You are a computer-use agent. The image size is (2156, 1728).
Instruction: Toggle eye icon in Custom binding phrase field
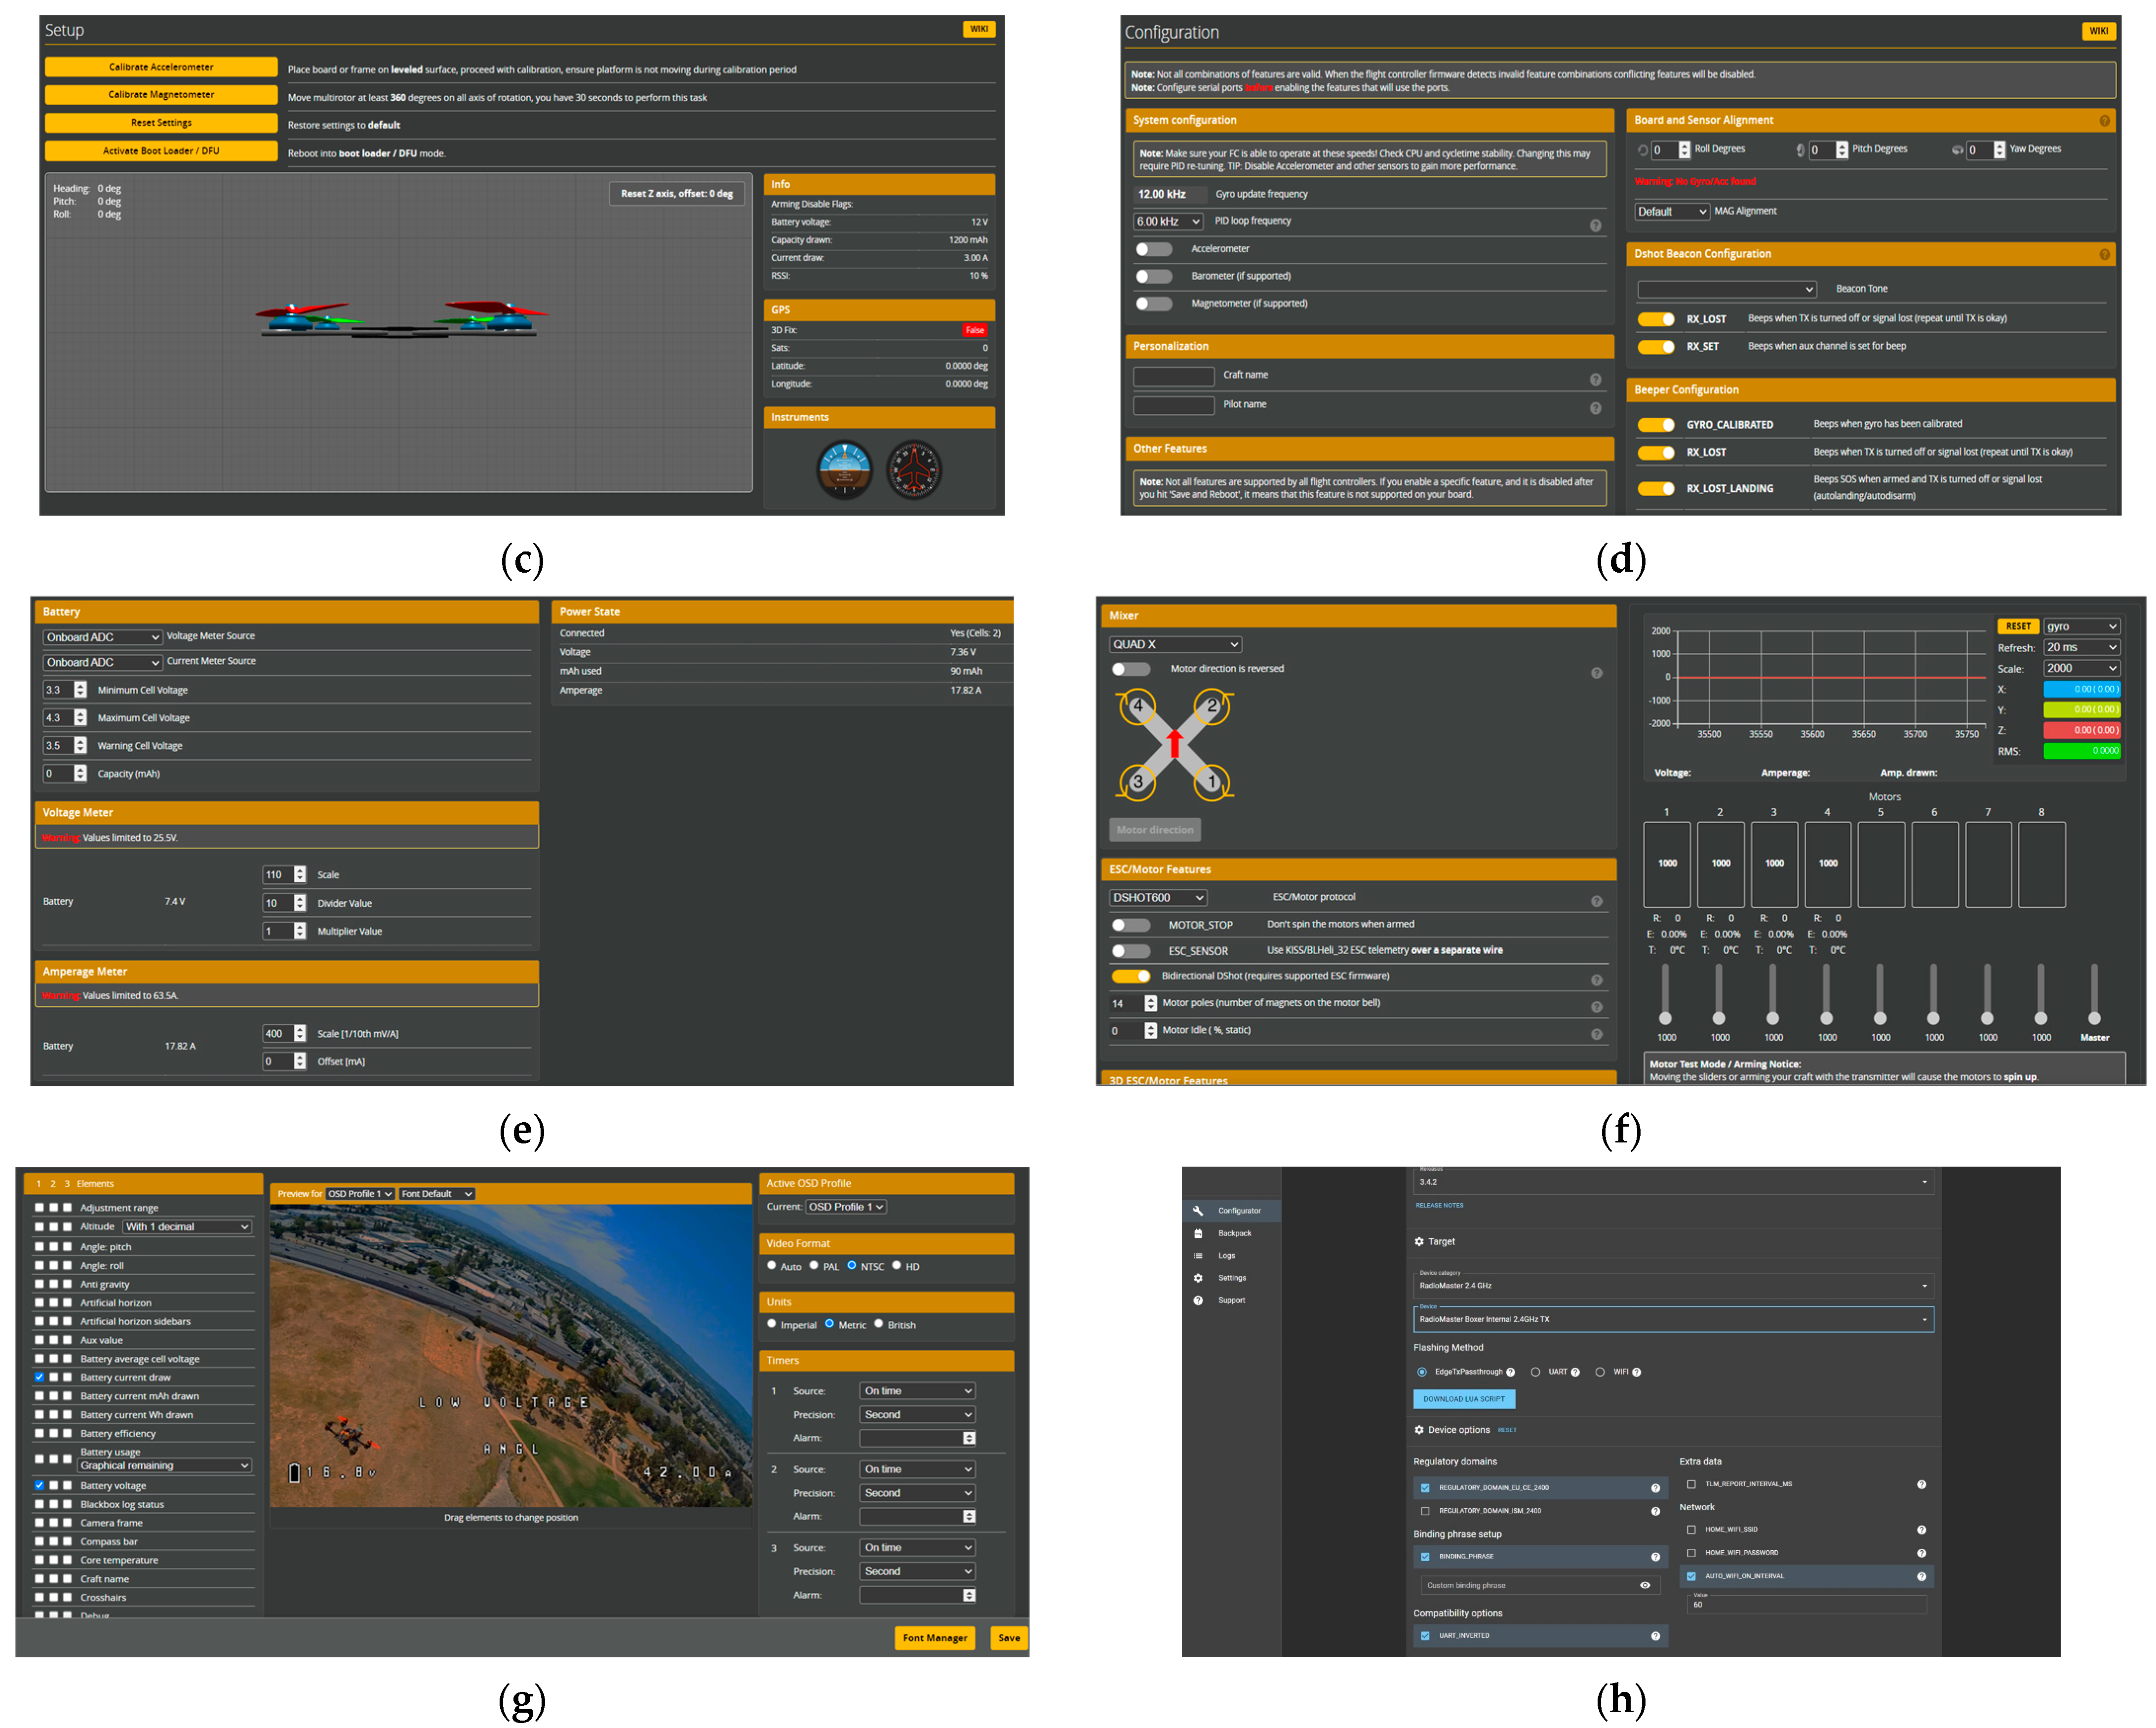click(1645, 1585)
